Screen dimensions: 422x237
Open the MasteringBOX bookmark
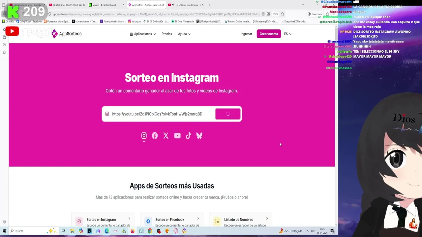pyautogui.click(x=265, y=21)
